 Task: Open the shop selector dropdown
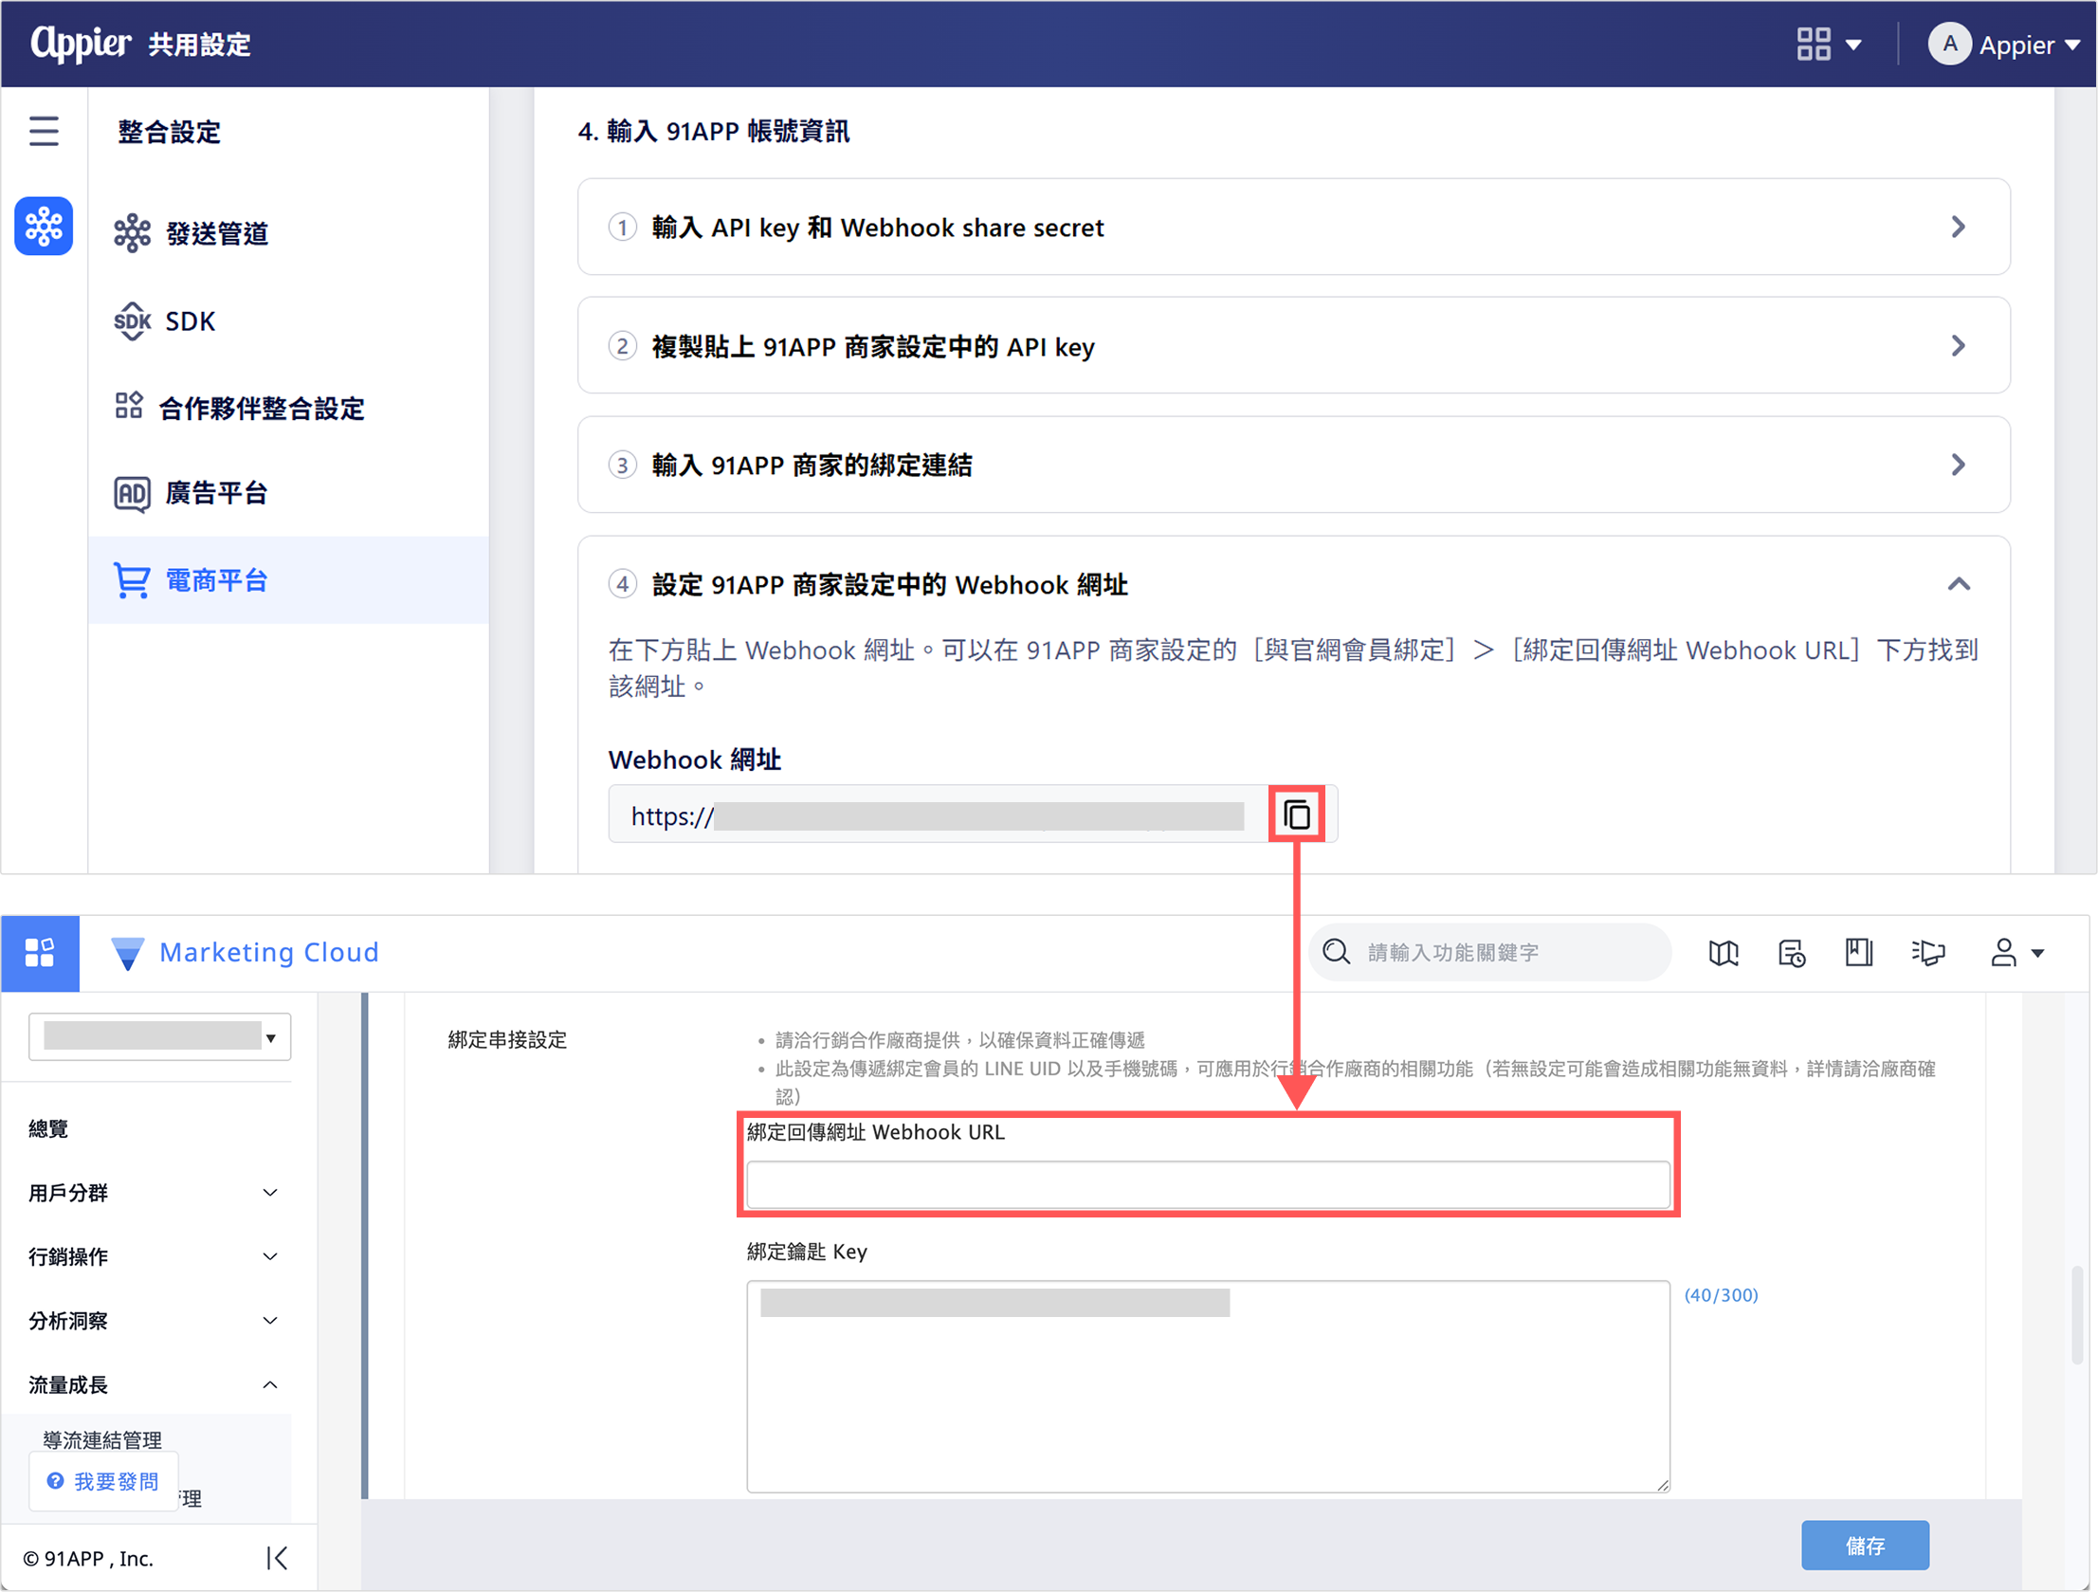pyautogui.click(x=159, y=1036)
